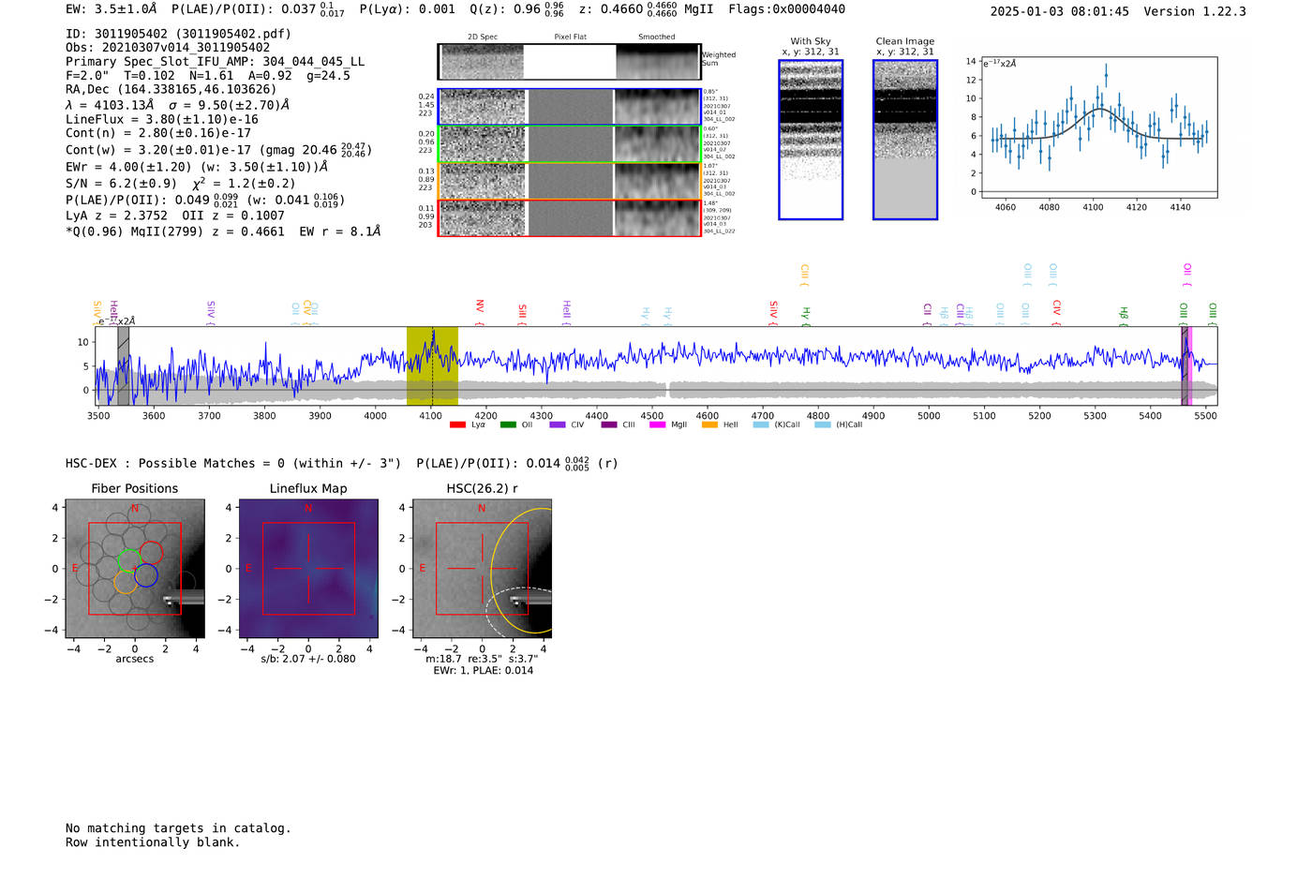
Task: Click the 'S/N = 6.2(±0.9)' text
Action: [x=121, y=184]
